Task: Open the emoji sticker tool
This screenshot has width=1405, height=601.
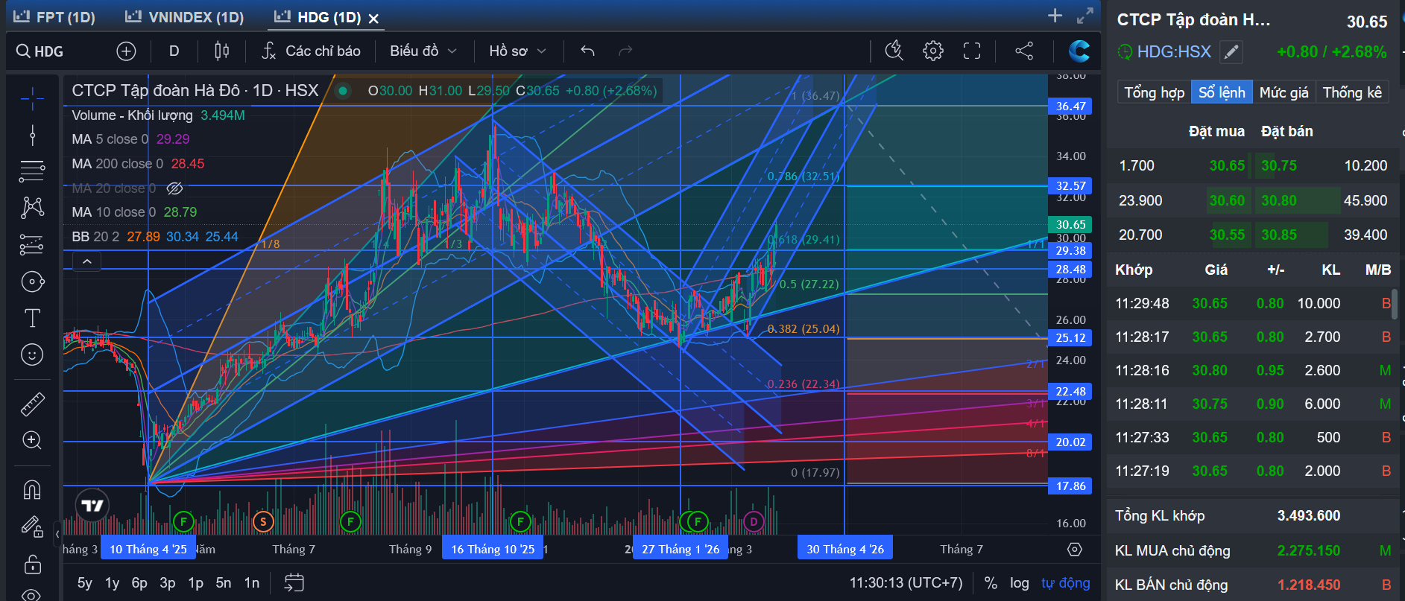Action: (32, 354)
